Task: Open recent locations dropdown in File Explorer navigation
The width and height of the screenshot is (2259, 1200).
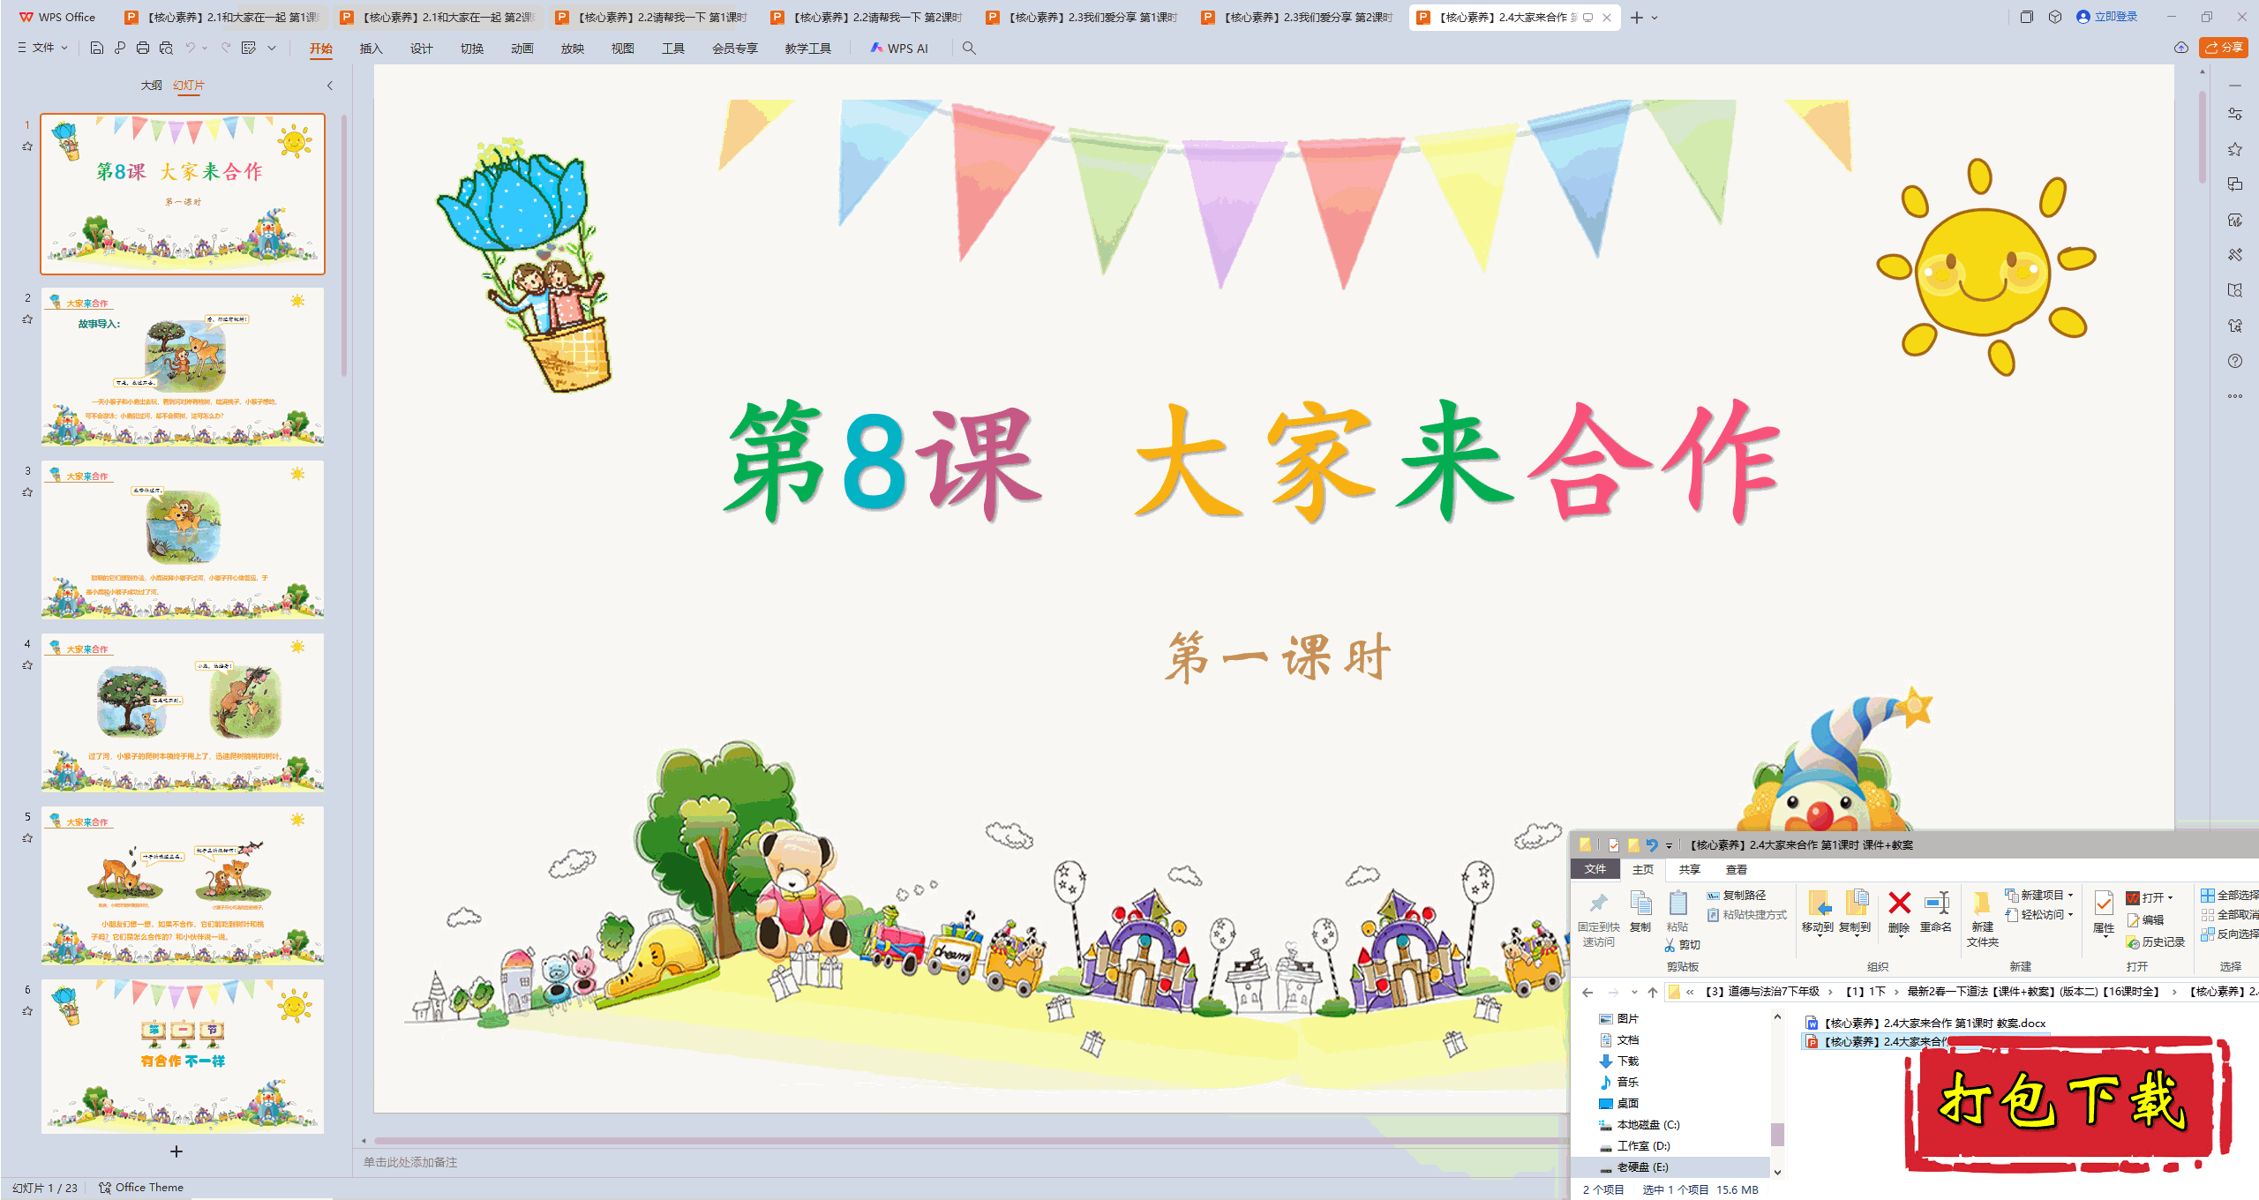Action: pos(1634,992)
